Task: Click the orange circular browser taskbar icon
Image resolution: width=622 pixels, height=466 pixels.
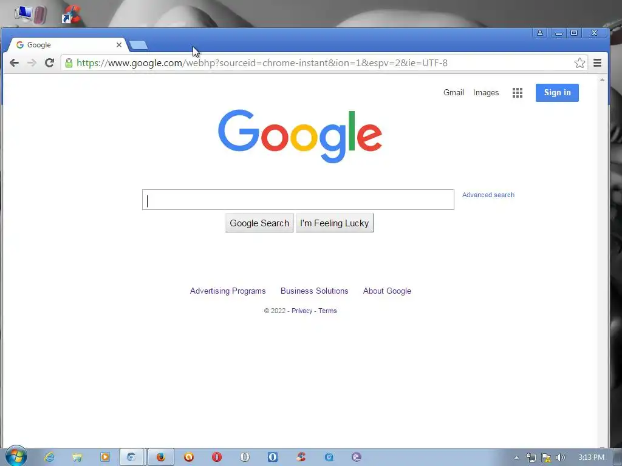Action: (x=189, y=458)
